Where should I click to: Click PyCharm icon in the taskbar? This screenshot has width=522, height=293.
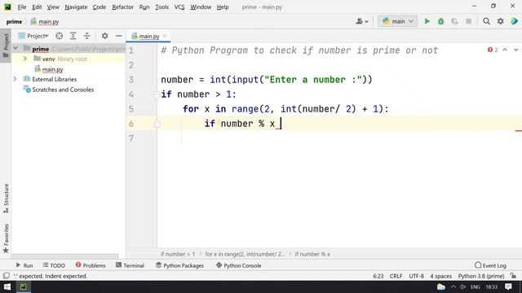coord(24,286)
